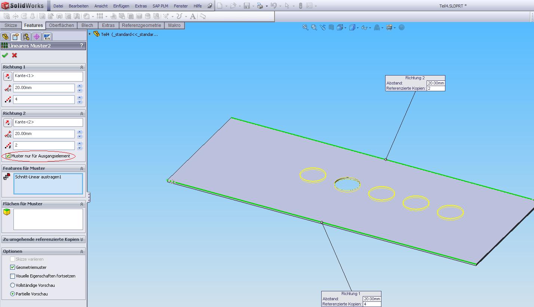The width and height of the screenshot is (534, 307).
Task: Open the Hide/Show Items dropdown arrow
Action: pyautogui.click(x=370, y=28)
